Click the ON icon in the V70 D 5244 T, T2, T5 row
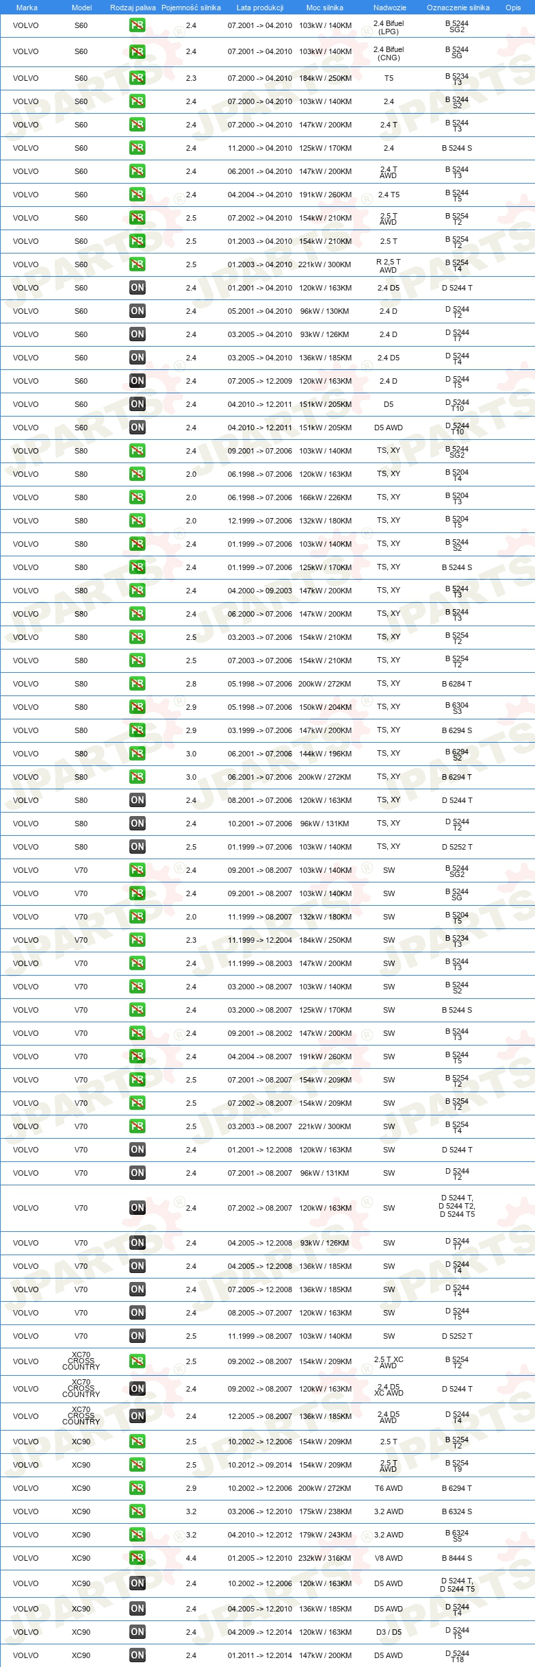535x1667 pixels. (137, 1208)
